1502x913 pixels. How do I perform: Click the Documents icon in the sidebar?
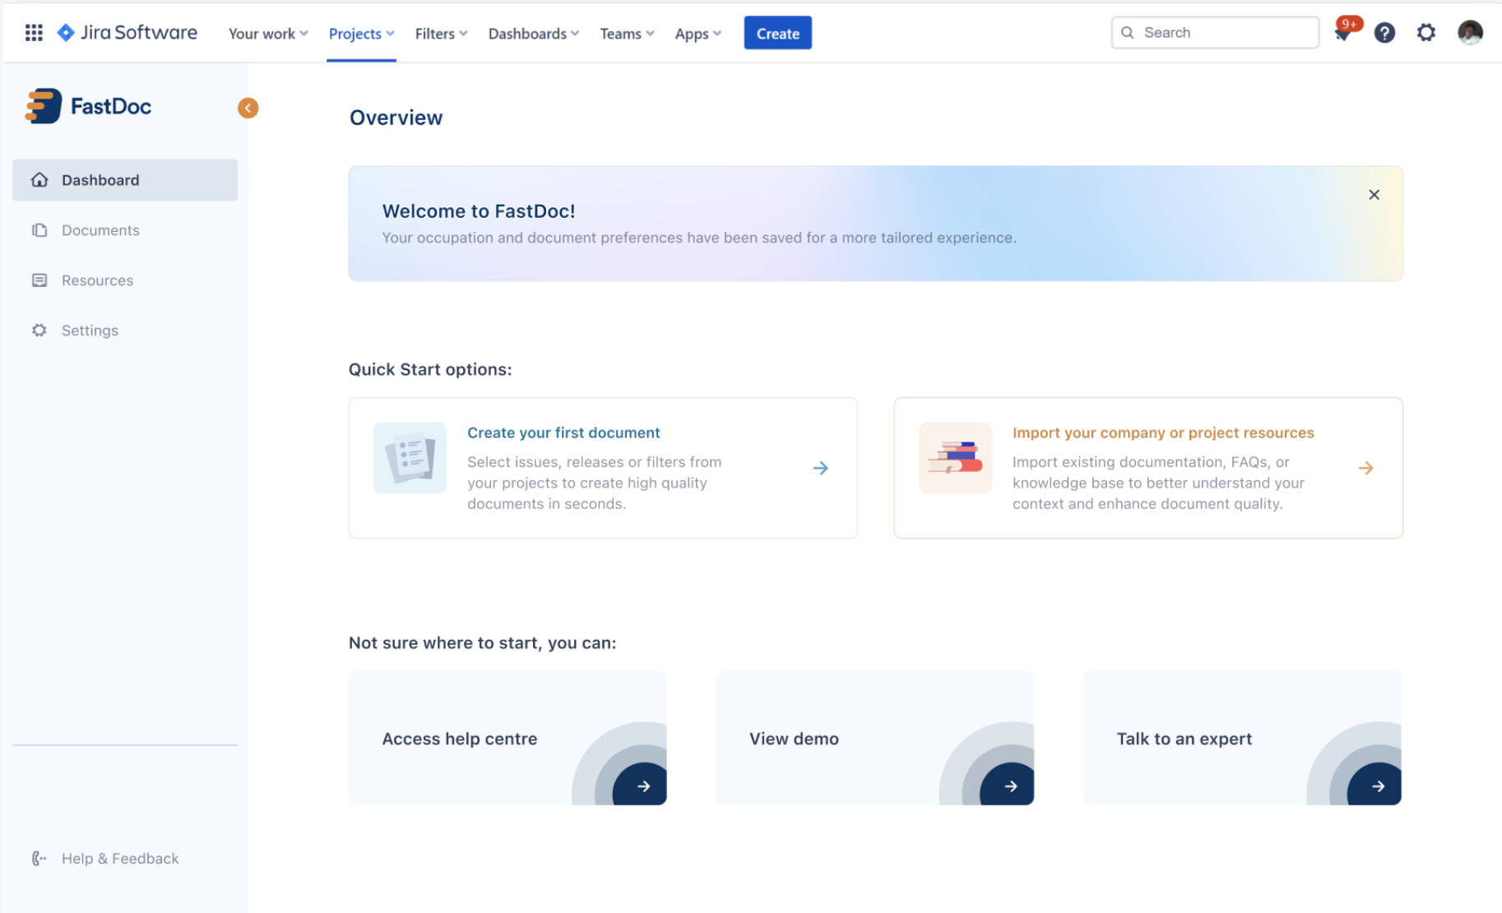[x=39, y=230]
